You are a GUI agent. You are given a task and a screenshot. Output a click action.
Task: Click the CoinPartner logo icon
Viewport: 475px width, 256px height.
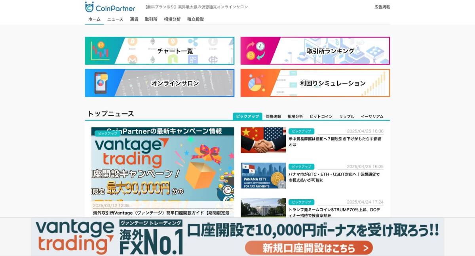[x=89, y=6]
